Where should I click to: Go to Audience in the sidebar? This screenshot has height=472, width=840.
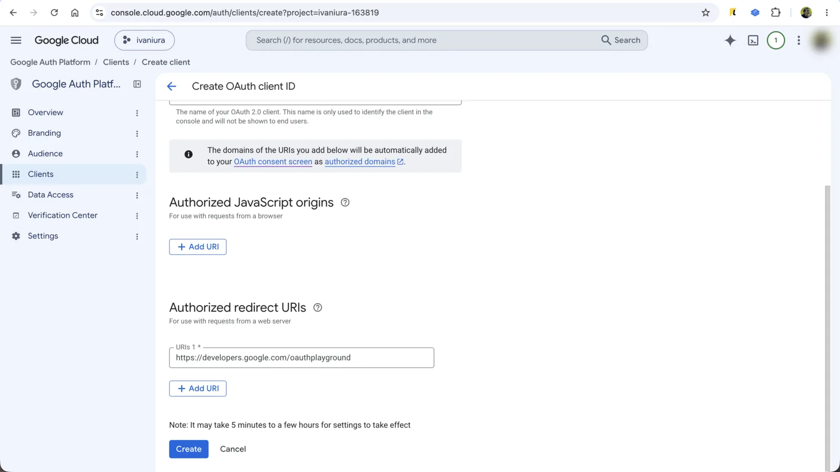click(x=73, y=154)
